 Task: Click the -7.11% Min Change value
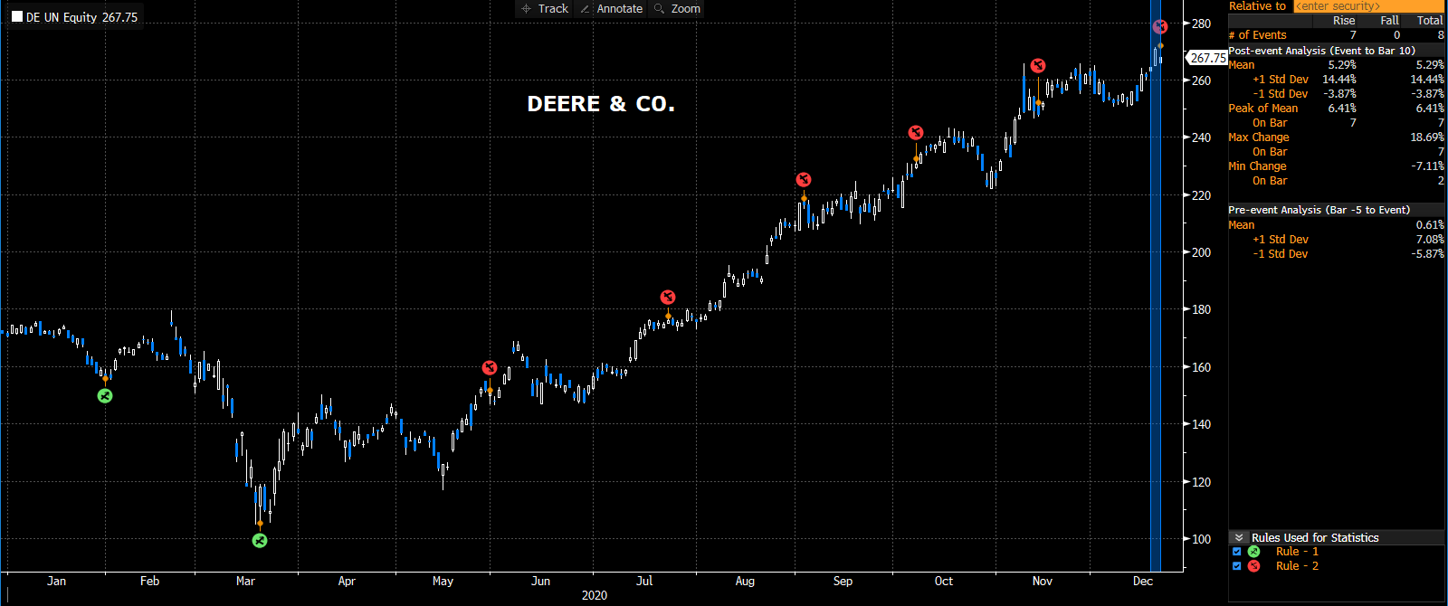(1427, 166)
